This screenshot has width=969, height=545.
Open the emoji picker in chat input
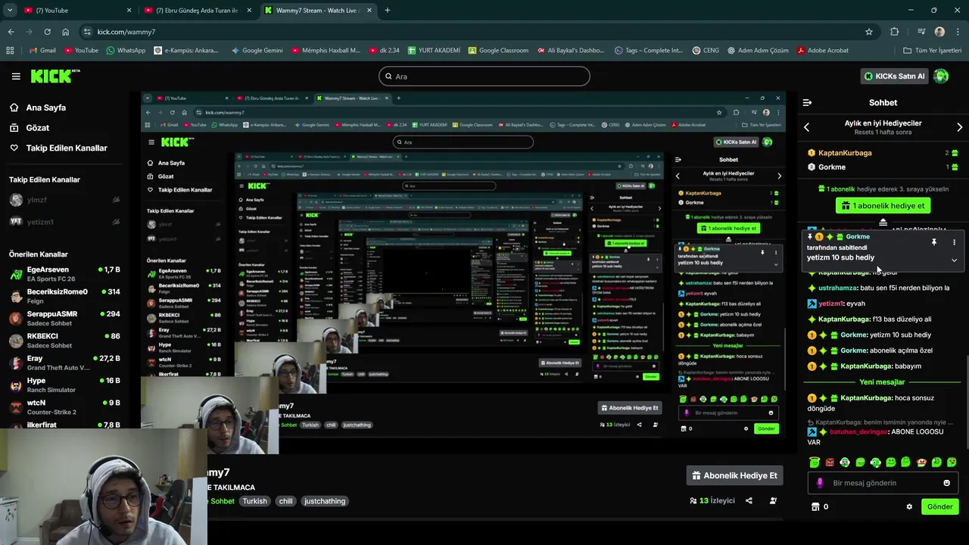946,483
